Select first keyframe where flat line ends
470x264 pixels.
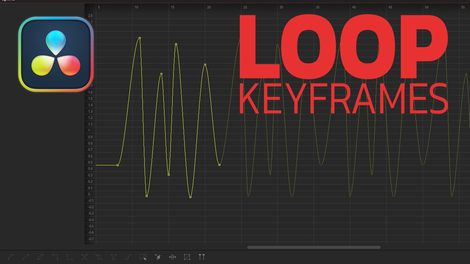point(117,165)
